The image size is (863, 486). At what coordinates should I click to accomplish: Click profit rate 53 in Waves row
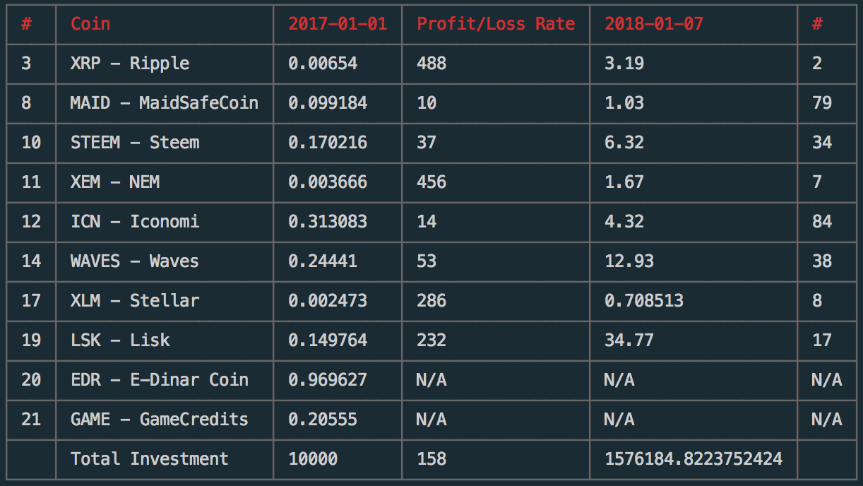[427, 261]
